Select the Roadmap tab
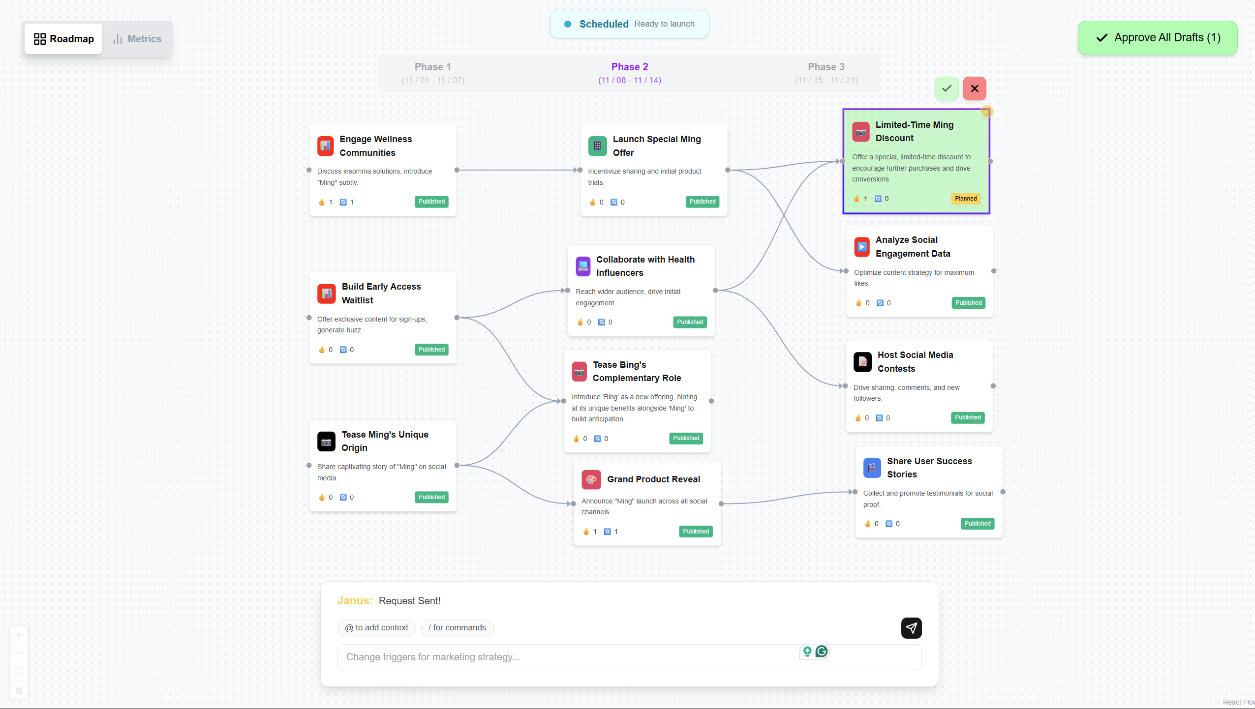The height and width of the screenshot is (709, 1255). 64,39
